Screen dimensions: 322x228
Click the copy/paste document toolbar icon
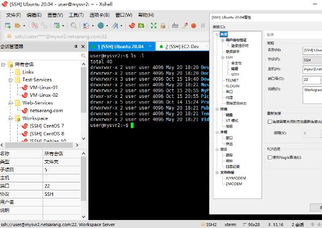point(86,26)
